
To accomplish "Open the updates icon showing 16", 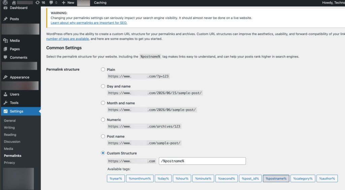I will click(x=38, y=2).
